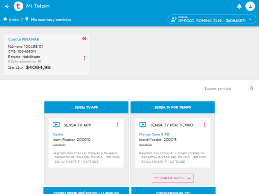259x194 pixels.
Task: Click the TV icon on SENSA TV POR TIEMPO card
Action: pos(143,125)
